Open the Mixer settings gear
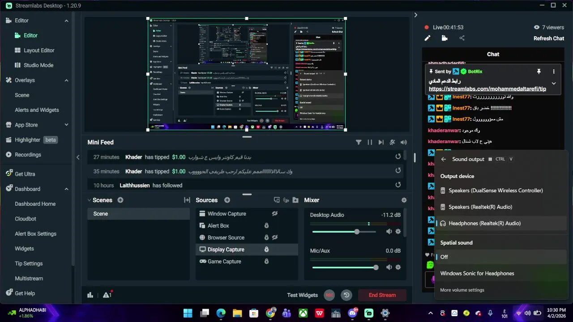This screenshot has height=322, width=573. click(x=404, y=200)
